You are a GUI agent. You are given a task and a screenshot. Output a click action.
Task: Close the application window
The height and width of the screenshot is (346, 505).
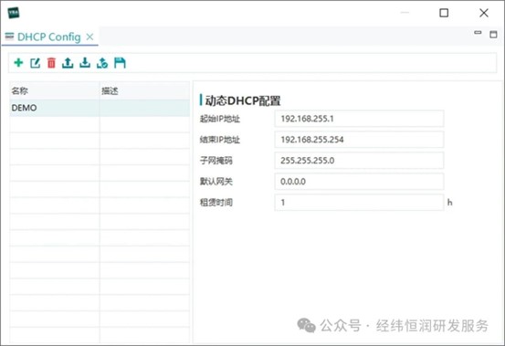(484, 13)
